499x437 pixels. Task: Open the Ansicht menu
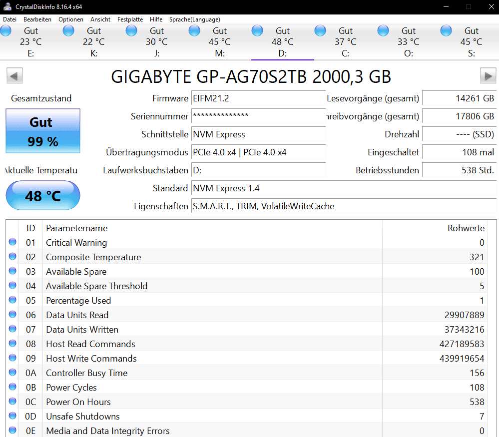pos(100,19)
